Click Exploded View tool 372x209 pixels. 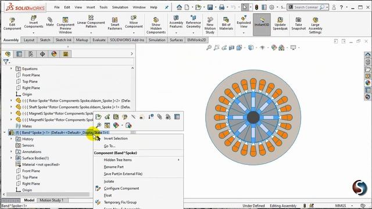244,22
